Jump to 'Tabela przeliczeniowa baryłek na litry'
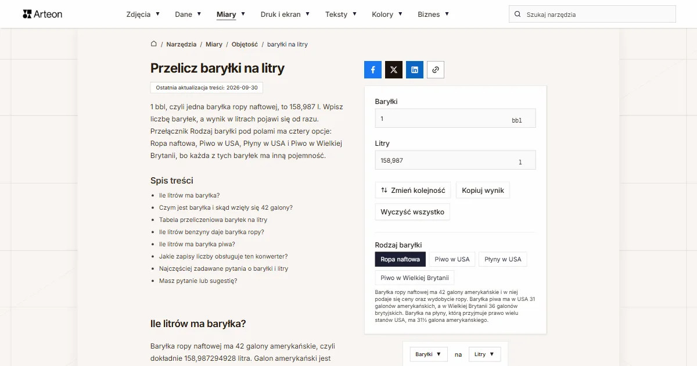This screenshot has height=366, width=697. coord(213,220)
